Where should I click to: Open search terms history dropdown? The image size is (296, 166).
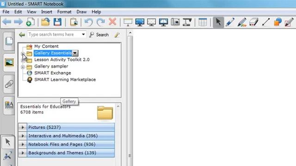(83, 35)
